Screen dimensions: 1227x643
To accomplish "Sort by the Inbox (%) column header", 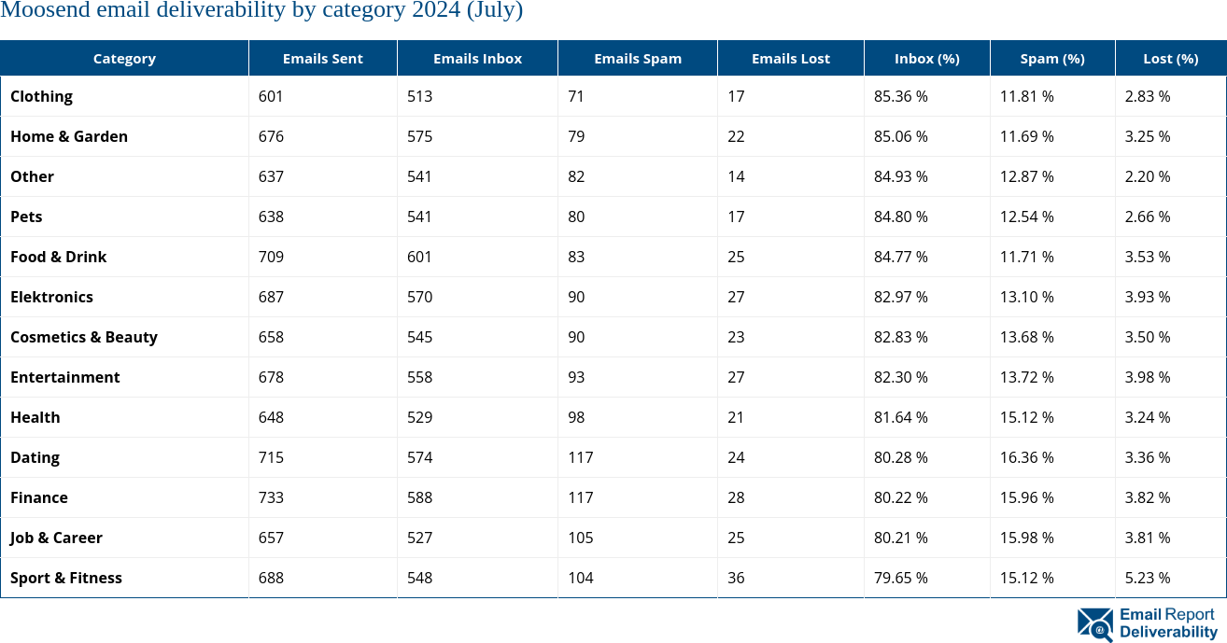I will click(927, 58).
